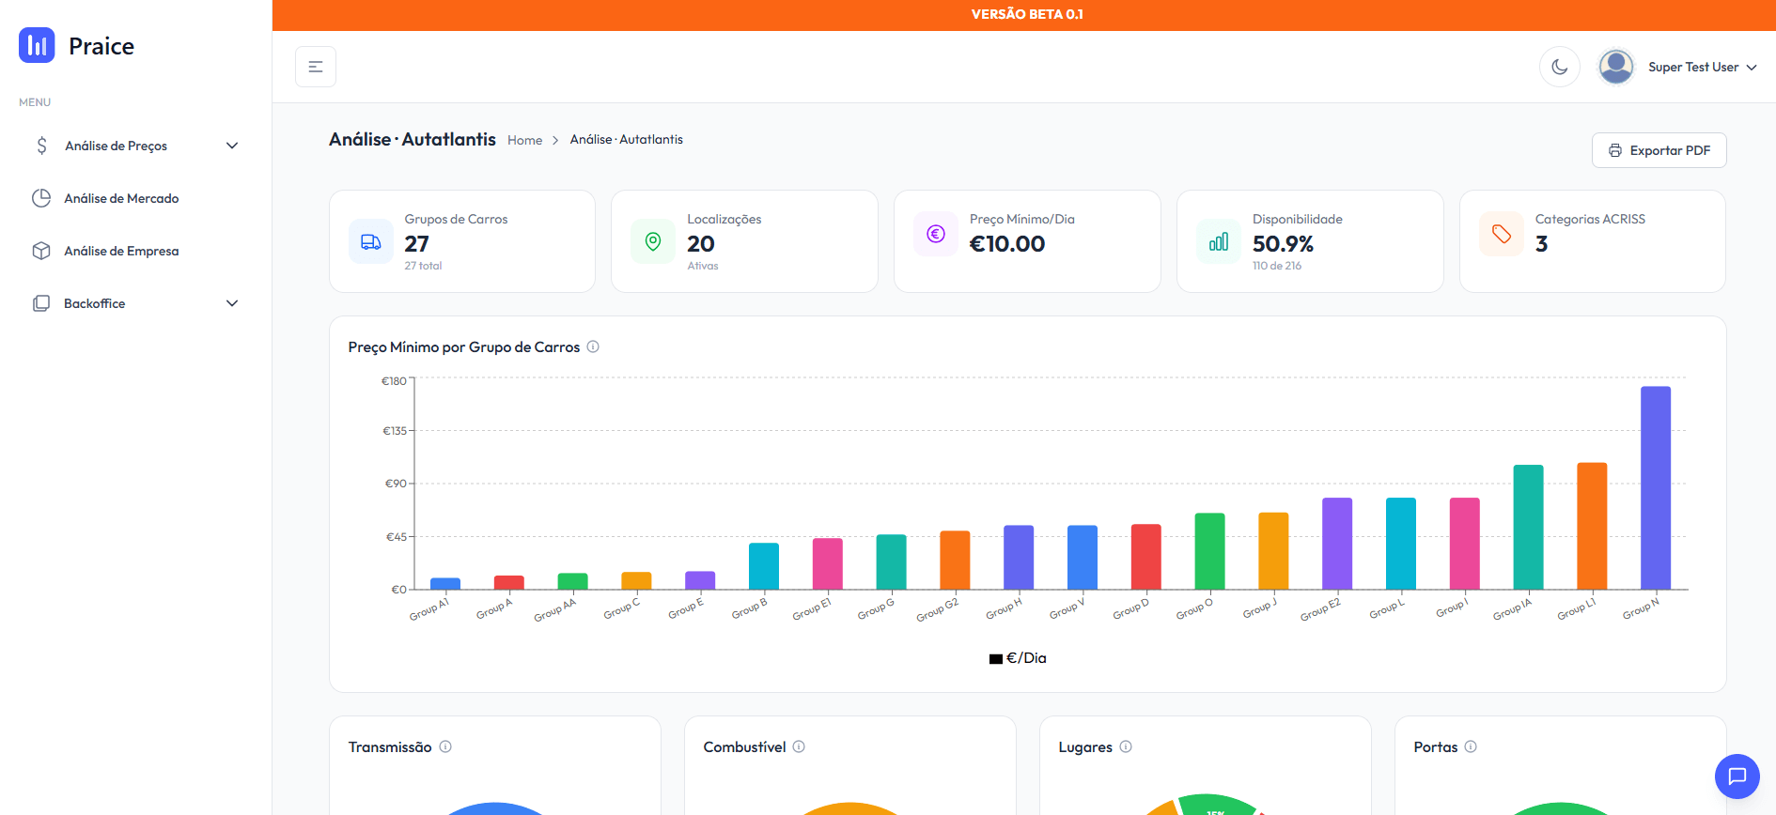Open the Super Test User dropdown
Image resolution: width=1776 pixels, height=815 pixels.
[x=1701, y=67]
